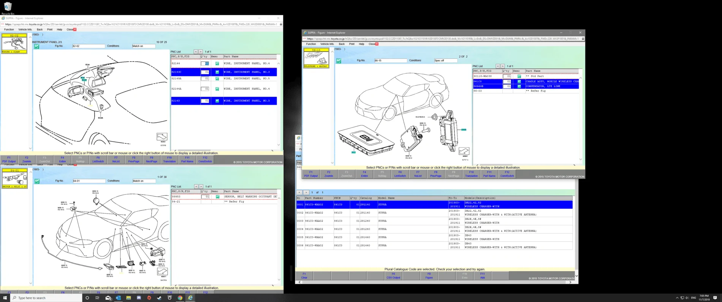Open Vehicle Info. menu in 82-02 window
The width and height of the screenshot is (722, 302).
click(x=25, y=30)
